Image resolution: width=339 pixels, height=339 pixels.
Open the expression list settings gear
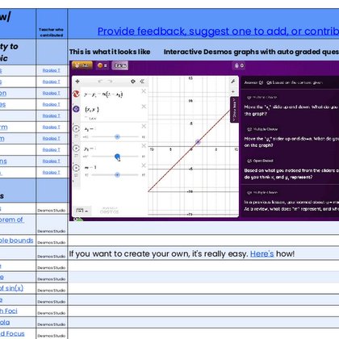133,82
